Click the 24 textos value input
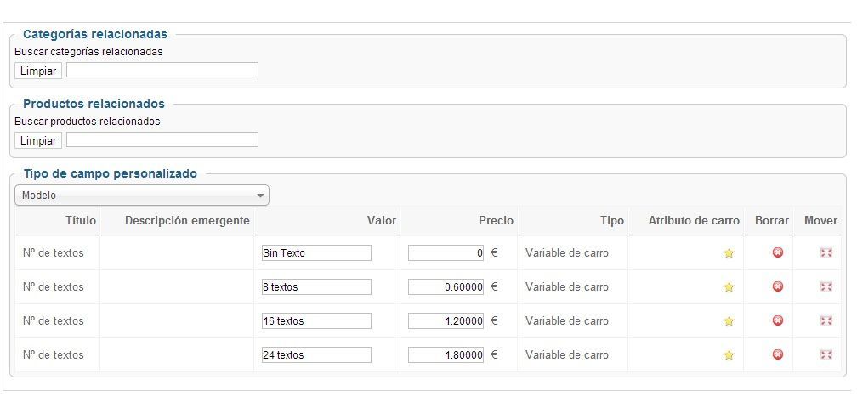 (x=316, y=354)
